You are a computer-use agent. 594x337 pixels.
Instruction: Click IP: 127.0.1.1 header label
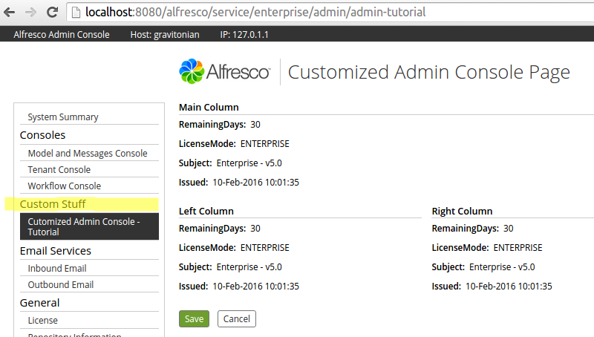[x=244, y=34]
